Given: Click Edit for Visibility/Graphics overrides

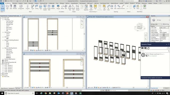Looking at the screenshot, I should (x=164, y=34).
